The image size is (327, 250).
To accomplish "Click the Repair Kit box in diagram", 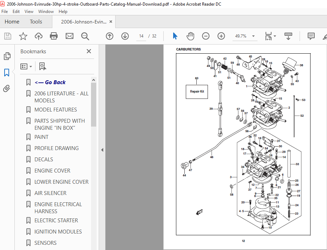I will point(197,92).
